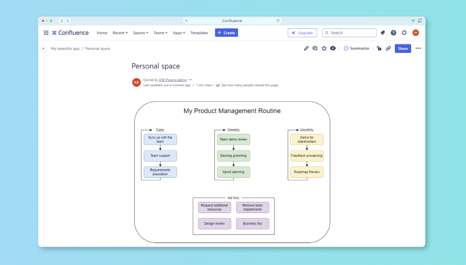Expand the Apps dropdown

pyautogui.click(x=179, y=33)
